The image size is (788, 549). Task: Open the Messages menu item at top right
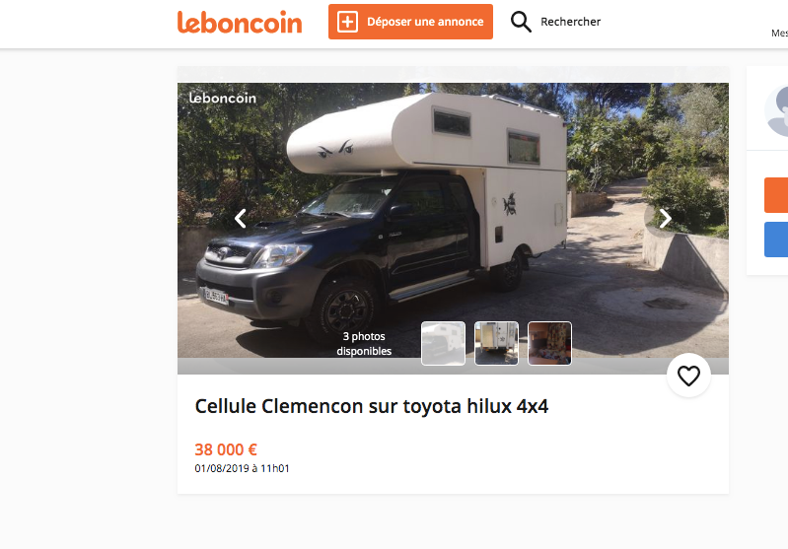(780, 34)
